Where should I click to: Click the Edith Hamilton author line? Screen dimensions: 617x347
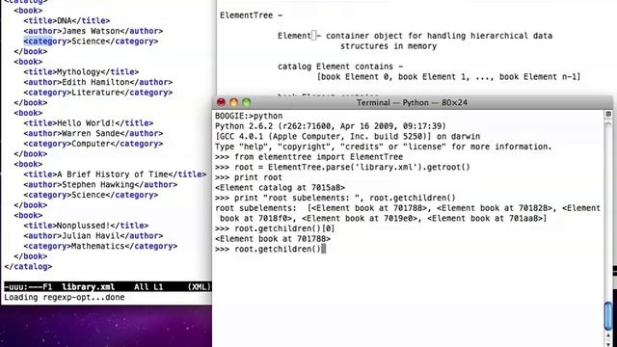pyautogui.click(x=97, y=82)
